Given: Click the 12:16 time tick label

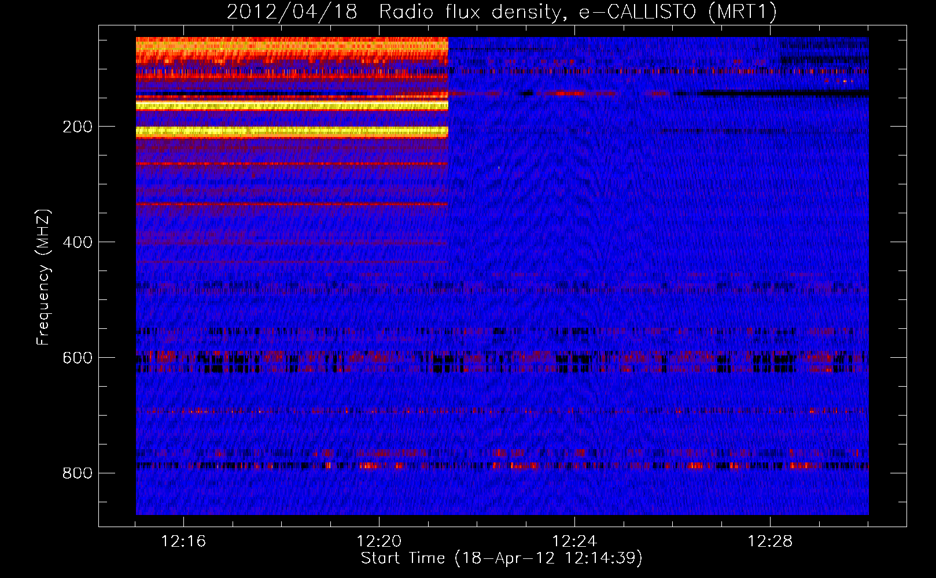Looking at the screenshot, I should [183, 542].
